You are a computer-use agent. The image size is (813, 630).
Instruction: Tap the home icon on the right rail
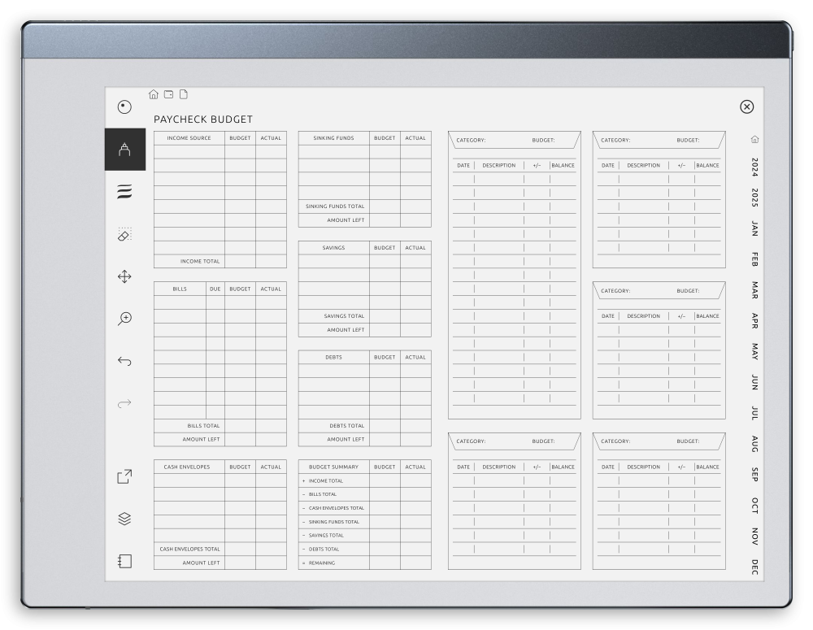(x=755, y=139)
